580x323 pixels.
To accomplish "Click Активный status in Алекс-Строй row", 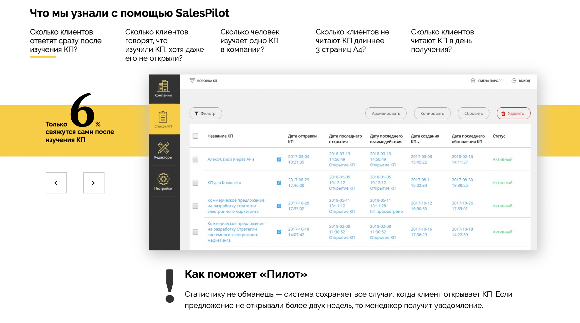I will 502,159.
